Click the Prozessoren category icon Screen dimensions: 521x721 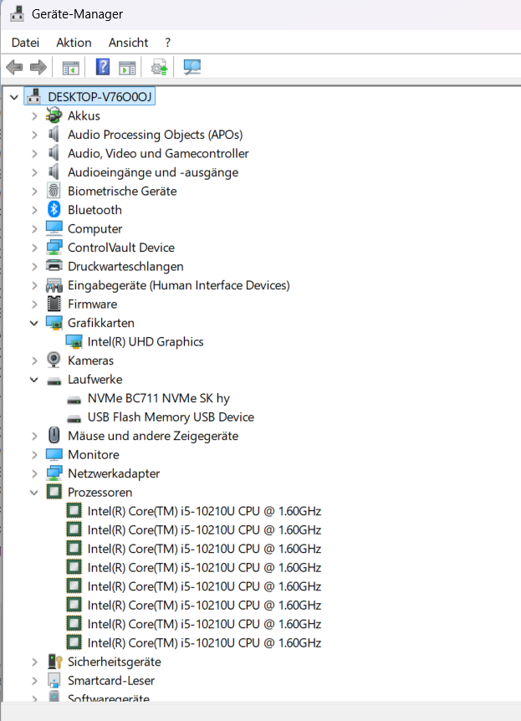(x=54, y=492)
